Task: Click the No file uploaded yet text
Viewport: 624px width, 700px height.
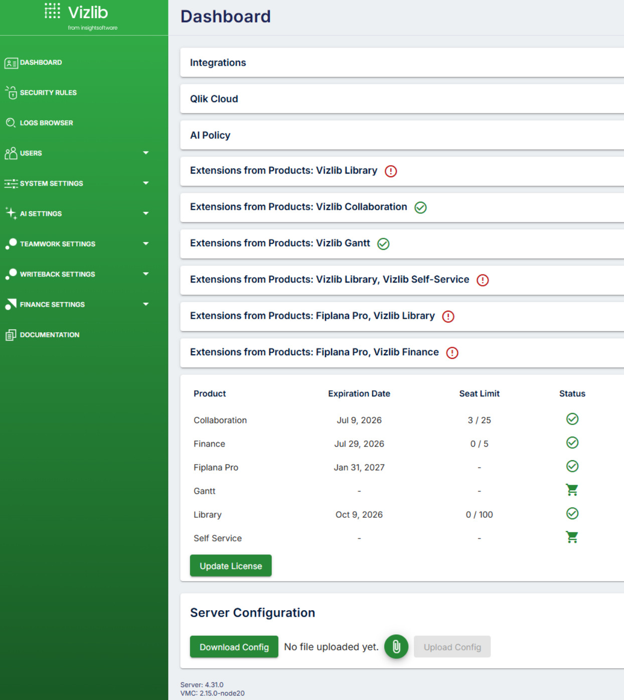Action: click(x=331, y=647)
